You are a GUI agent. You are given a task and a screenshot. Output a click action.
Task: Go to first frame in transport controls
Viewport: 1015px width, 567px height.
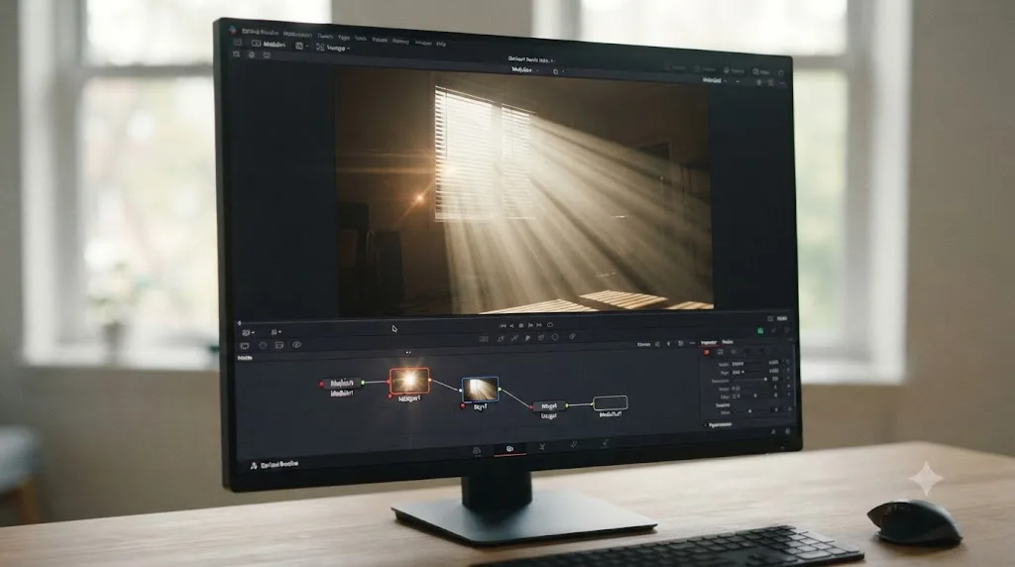tap(503, 325)
